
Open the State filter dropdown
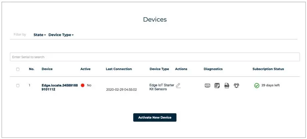(x=40, y=35)
